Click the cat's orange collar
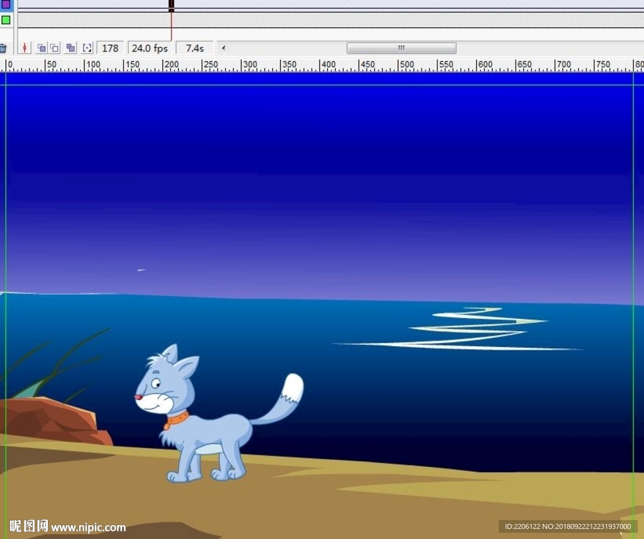 (x=176, y=420)
